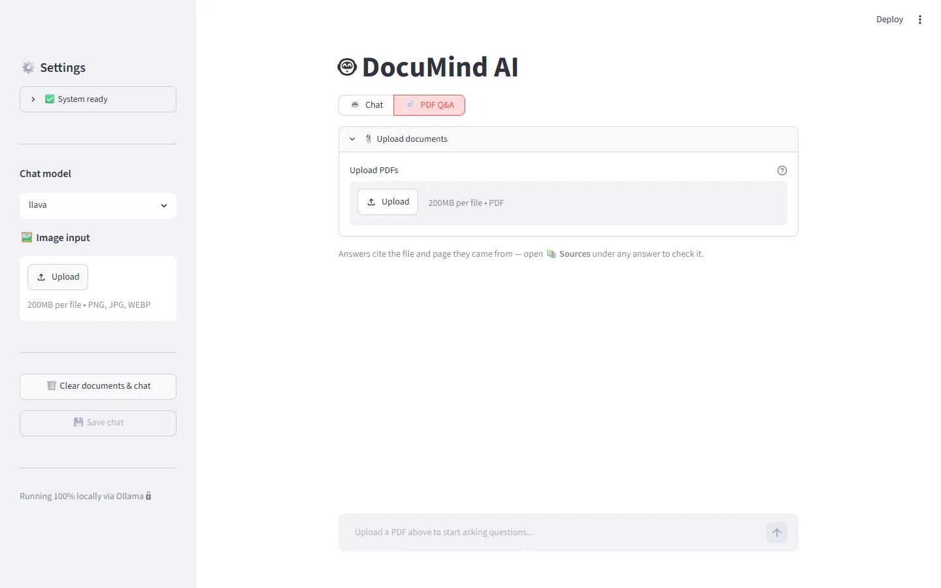Screen dimensions: 941x588
Task: Open the three-dot main menu
Action: (919, 20)
